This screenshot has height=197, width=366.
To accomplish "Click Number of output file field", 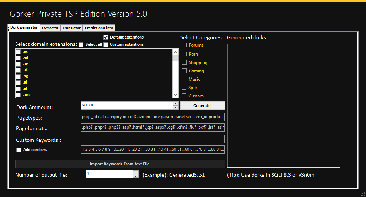I will click(x=109, y=174).
